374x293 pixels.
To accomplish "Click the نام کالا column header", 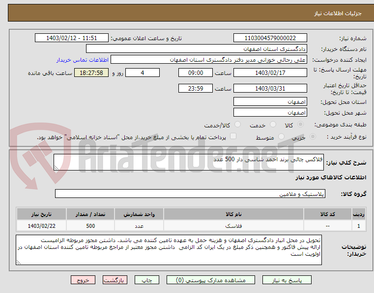I will [233, 214].
